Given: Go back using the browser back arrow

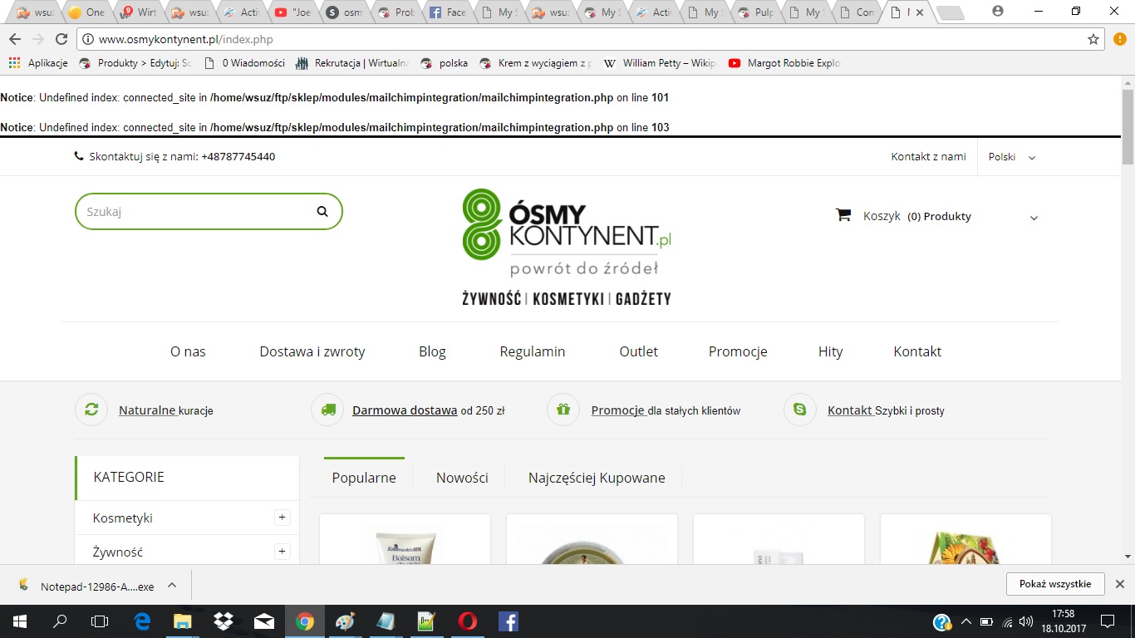Looking at the screenshot, I should click(15, 39).
